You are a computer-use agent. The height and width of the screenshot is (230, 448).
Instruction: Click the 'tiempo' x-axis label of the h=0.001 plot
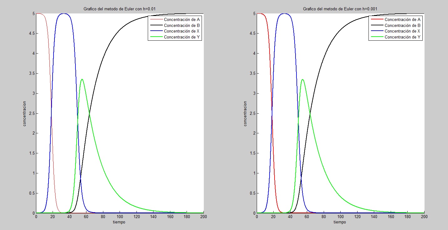pyautogui.click(x=340, y=222)
